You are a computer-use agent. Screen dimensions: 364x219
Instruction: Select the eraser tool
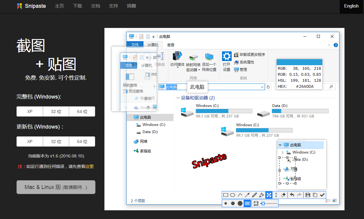283,195
